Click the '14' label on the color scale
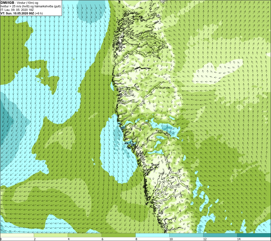The height and width of the screenshot is (241, 271). (x=239, y=239)
